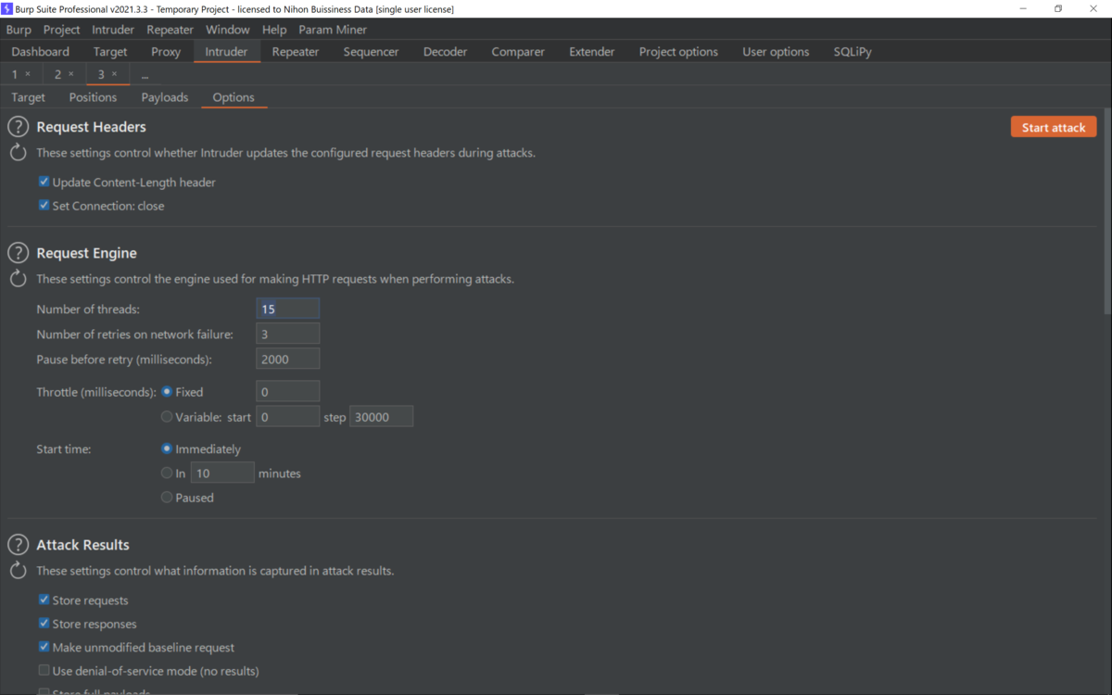Open the Window menu
The width and height of the screenshot is (1112, 695).
coord(227,30)
